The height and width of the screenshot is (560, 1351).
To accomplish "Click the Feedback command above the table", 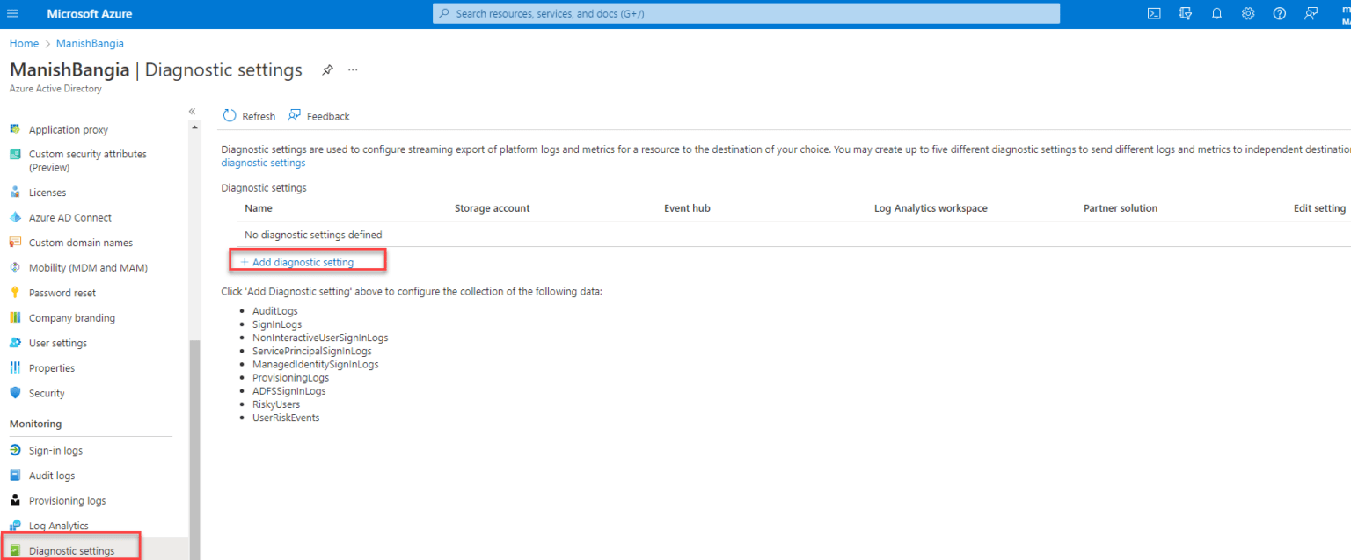I will click(318, 115).
